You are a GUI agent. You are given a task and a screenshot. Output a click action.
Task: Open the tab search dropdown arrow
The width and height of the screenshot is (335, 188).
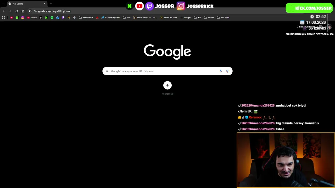pyautogui.click(x=3, y=4)
